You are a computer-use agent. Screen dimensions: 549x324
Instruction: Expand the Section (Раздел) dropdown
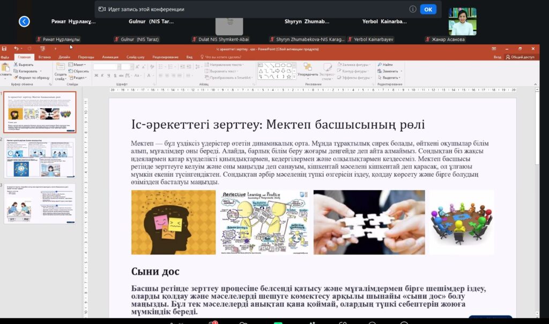point(79,77)
